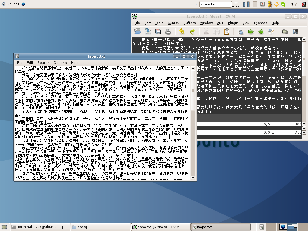
Task: Open the File menu in GVIM
Action: tap(137, 23)
